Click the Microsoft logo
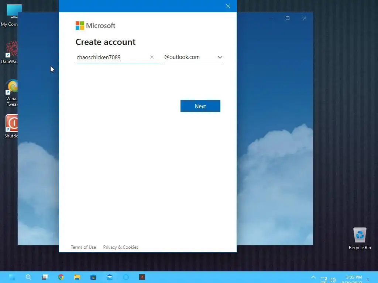Screen dimensions: 378x283 click(96, 25)
